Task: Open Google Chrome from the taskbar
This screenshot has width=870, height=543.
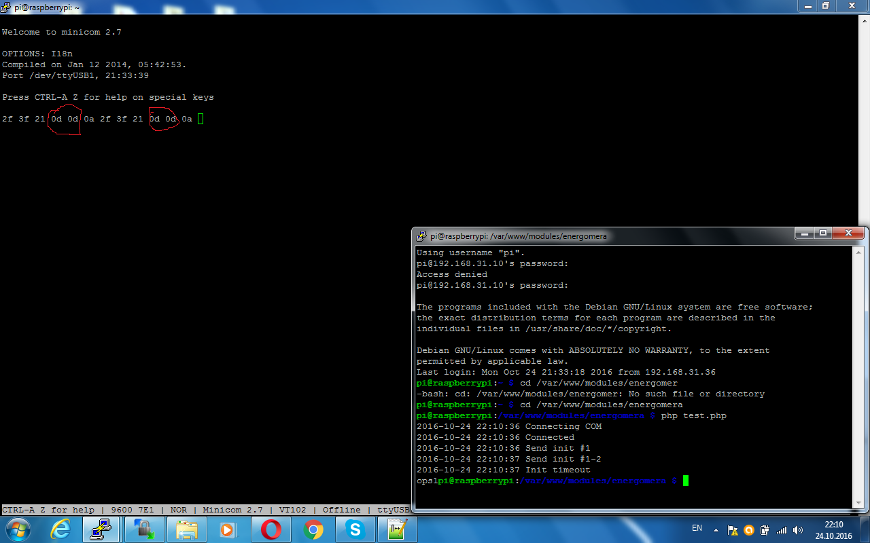Action: [313, 529]
